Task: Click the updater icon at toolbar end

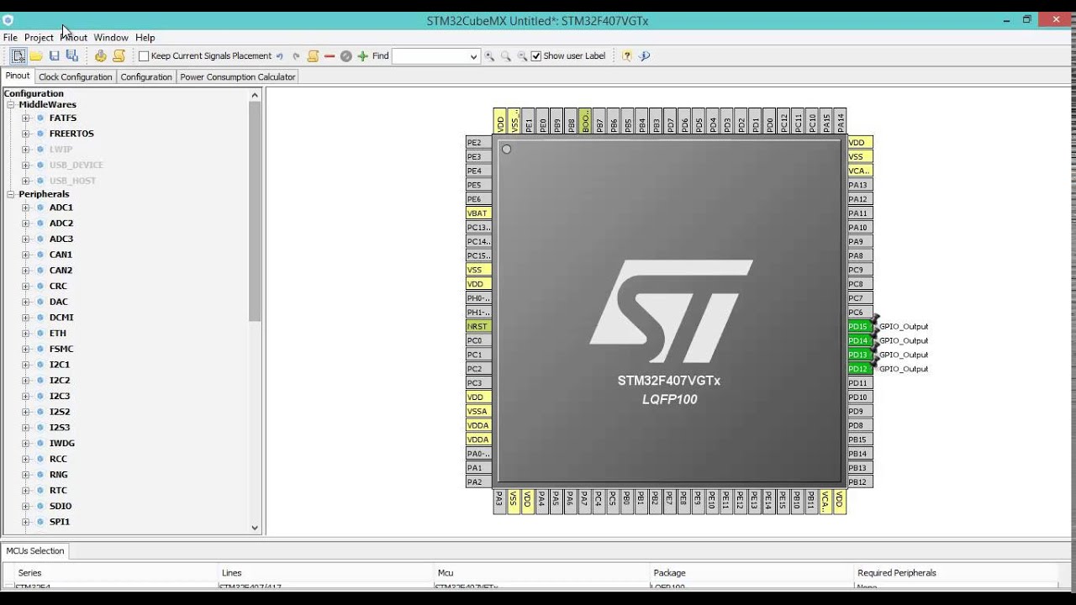Action: tap(645, 56)
